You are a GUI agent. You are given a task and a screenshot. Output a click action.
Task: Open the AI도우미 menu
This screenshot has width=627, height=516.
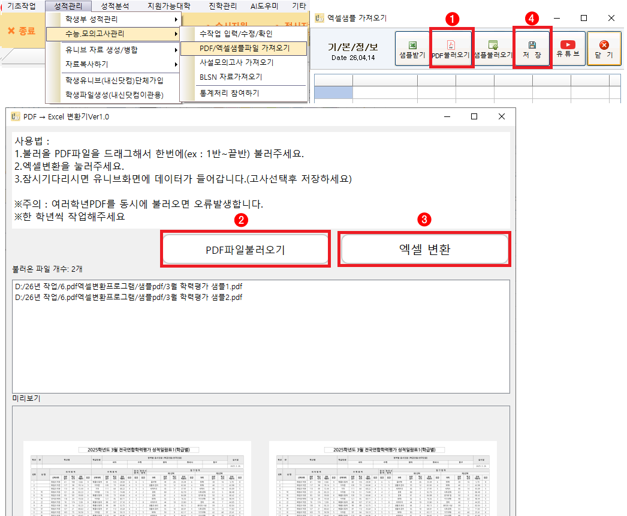(264, 5)
